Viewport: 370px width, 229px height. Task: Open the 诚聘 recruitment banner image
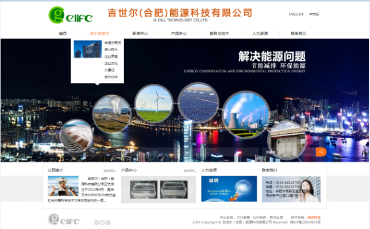point(229,189)
